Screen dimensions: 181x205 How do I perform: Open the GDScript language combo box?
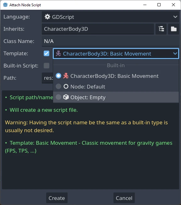pos(110,17)
